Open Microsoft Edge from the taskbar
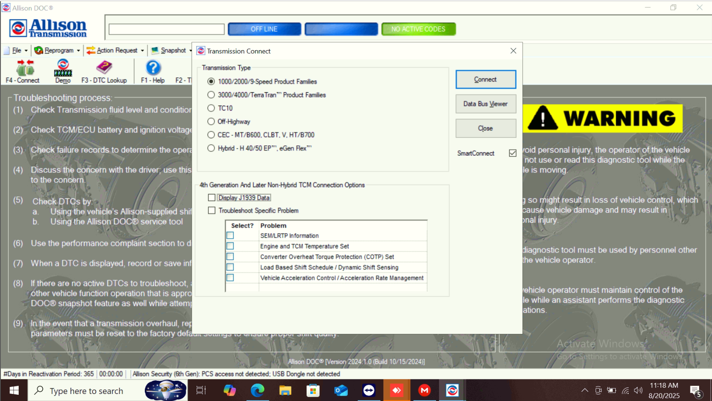Screen dimensions: 712x401 click(x=257, y=391)
